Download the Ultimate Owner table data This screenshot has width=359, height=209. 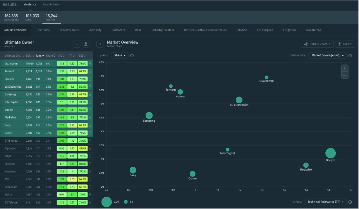(x=86, y=44)
